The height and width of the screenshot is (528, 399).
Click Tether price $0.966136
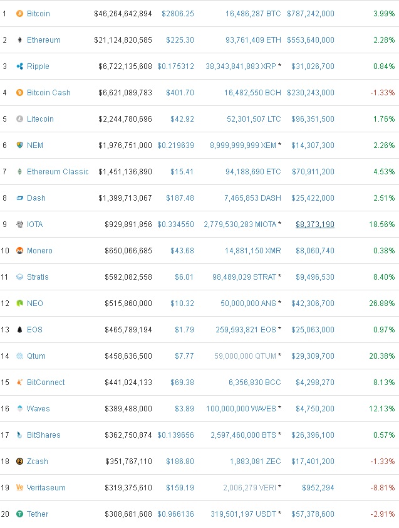coord(175,514)
